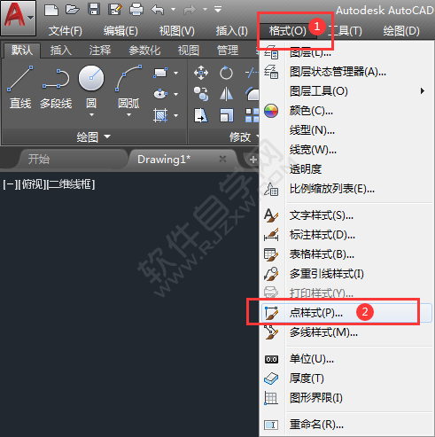The width and height of the screenshot is (435, 437).
Task: Select the Arc (圆弧) tool
Action: point(128,87)
